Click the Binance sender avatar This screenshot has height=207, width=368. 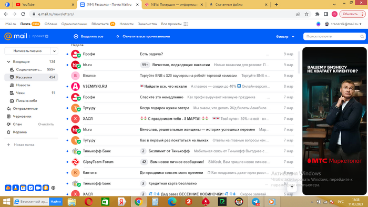click(x=75, y=76)
